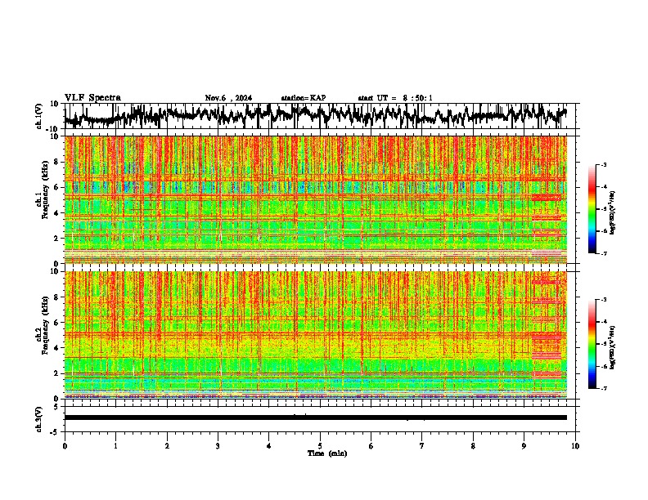Click the ch.1 color scale bar

pos(592,209)
